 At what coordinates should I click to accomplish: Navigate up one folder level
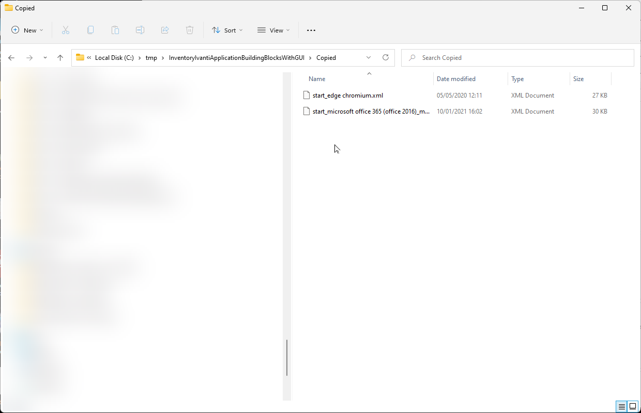[60, 57]
